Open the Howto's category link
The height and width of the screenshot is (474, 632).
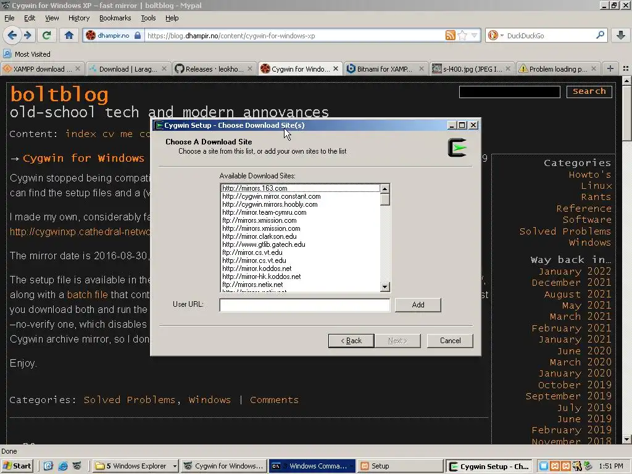[x=589, y=175]
